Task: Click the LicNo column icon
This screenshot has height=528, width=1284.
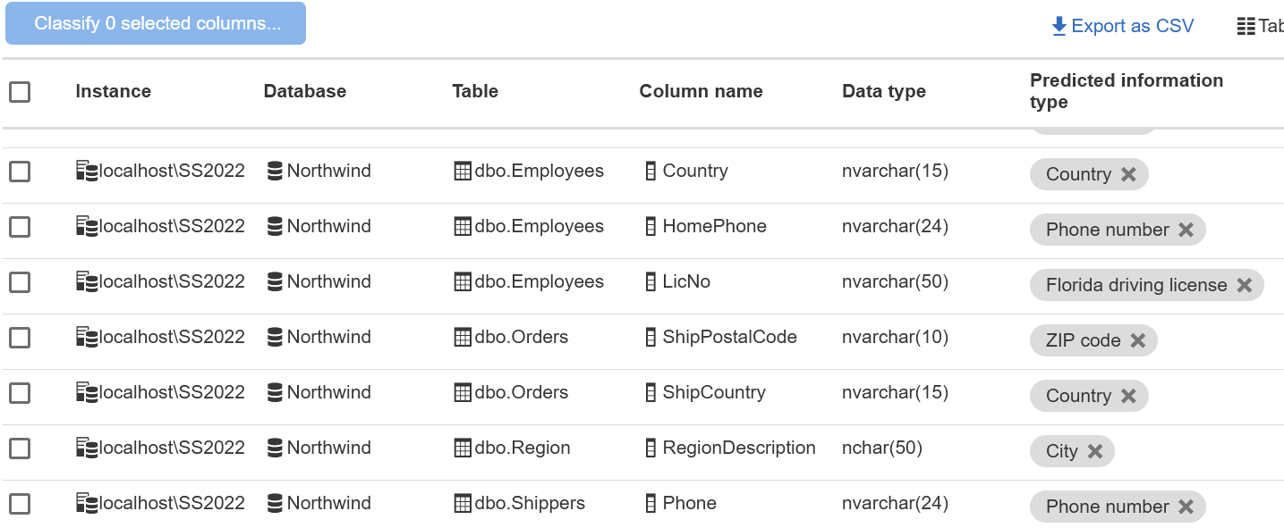Action: click(651, 281)
